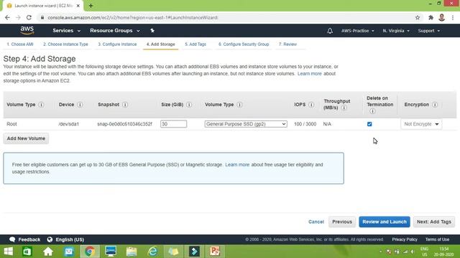Click info icon beside Throughput (MB/s) header
460x258 pixels.
(x=344, y=107)
